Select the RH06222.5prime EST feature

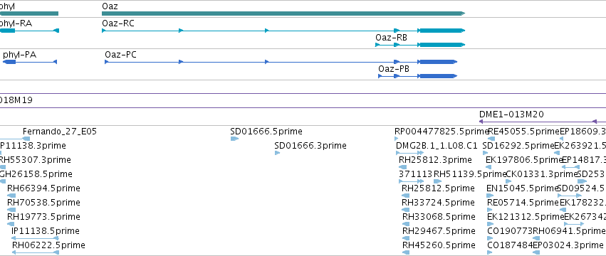(x=36, y=252)
